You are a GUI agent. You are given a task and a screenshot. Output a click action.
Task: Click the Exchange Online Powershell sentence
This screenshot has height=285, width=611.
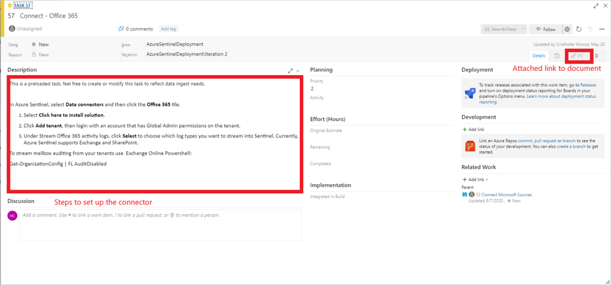(100, 154)
